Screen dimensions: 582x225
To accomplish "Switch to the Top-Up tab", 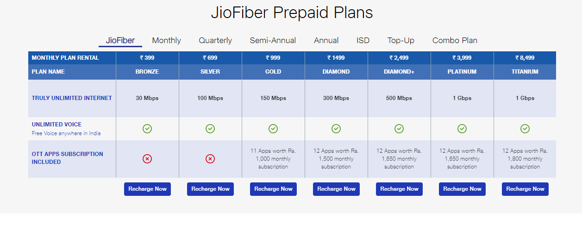I will 401,40.
